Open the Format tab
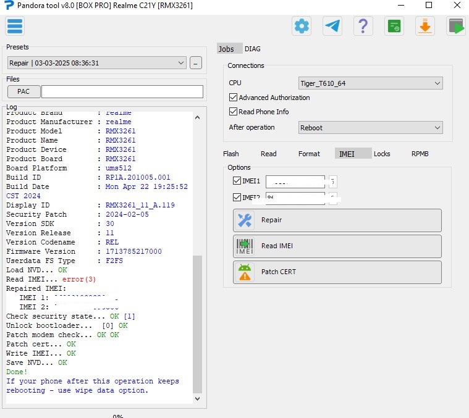This screenshot has height=418, width=469. tap(309, 154)
